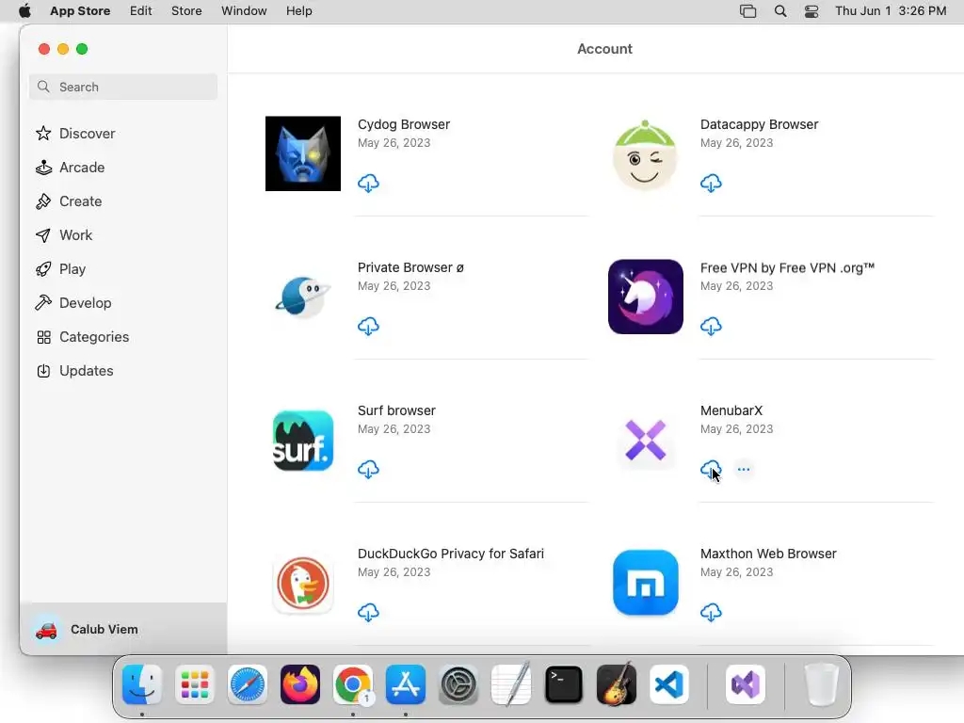Click the App Store Dock icon
The height and width of the screenshot is (723, 964).
406,684
